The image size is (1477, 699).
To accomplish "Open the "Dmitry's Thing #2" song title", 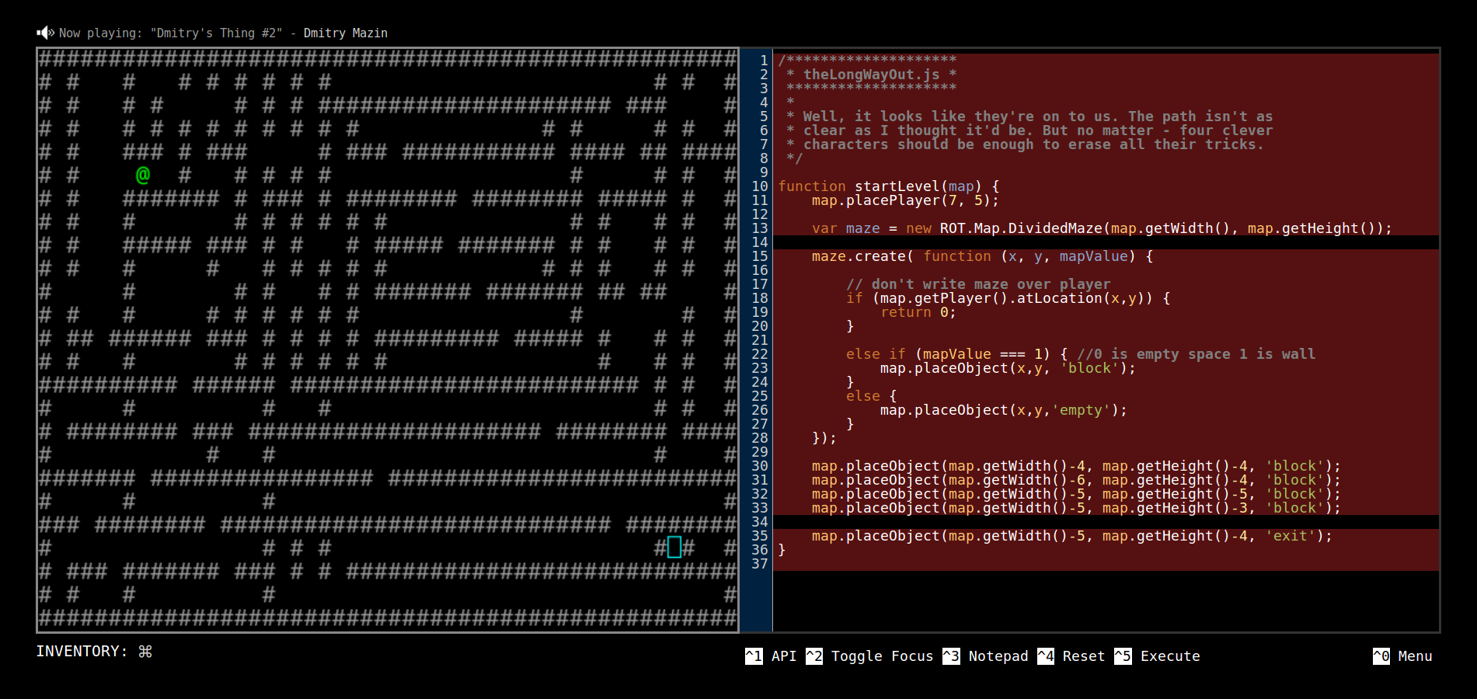I will click(216, 33).
